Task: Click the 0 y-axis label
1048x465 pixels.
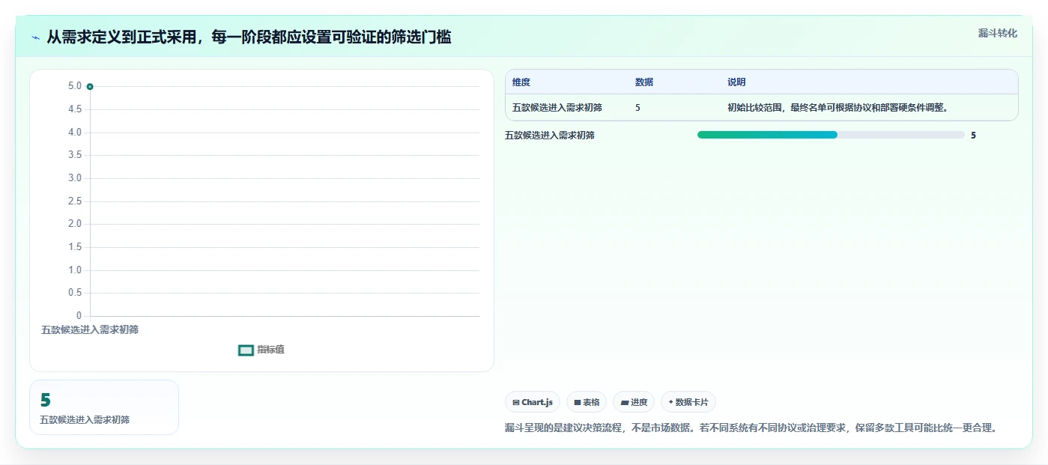Action: (79, 316)
